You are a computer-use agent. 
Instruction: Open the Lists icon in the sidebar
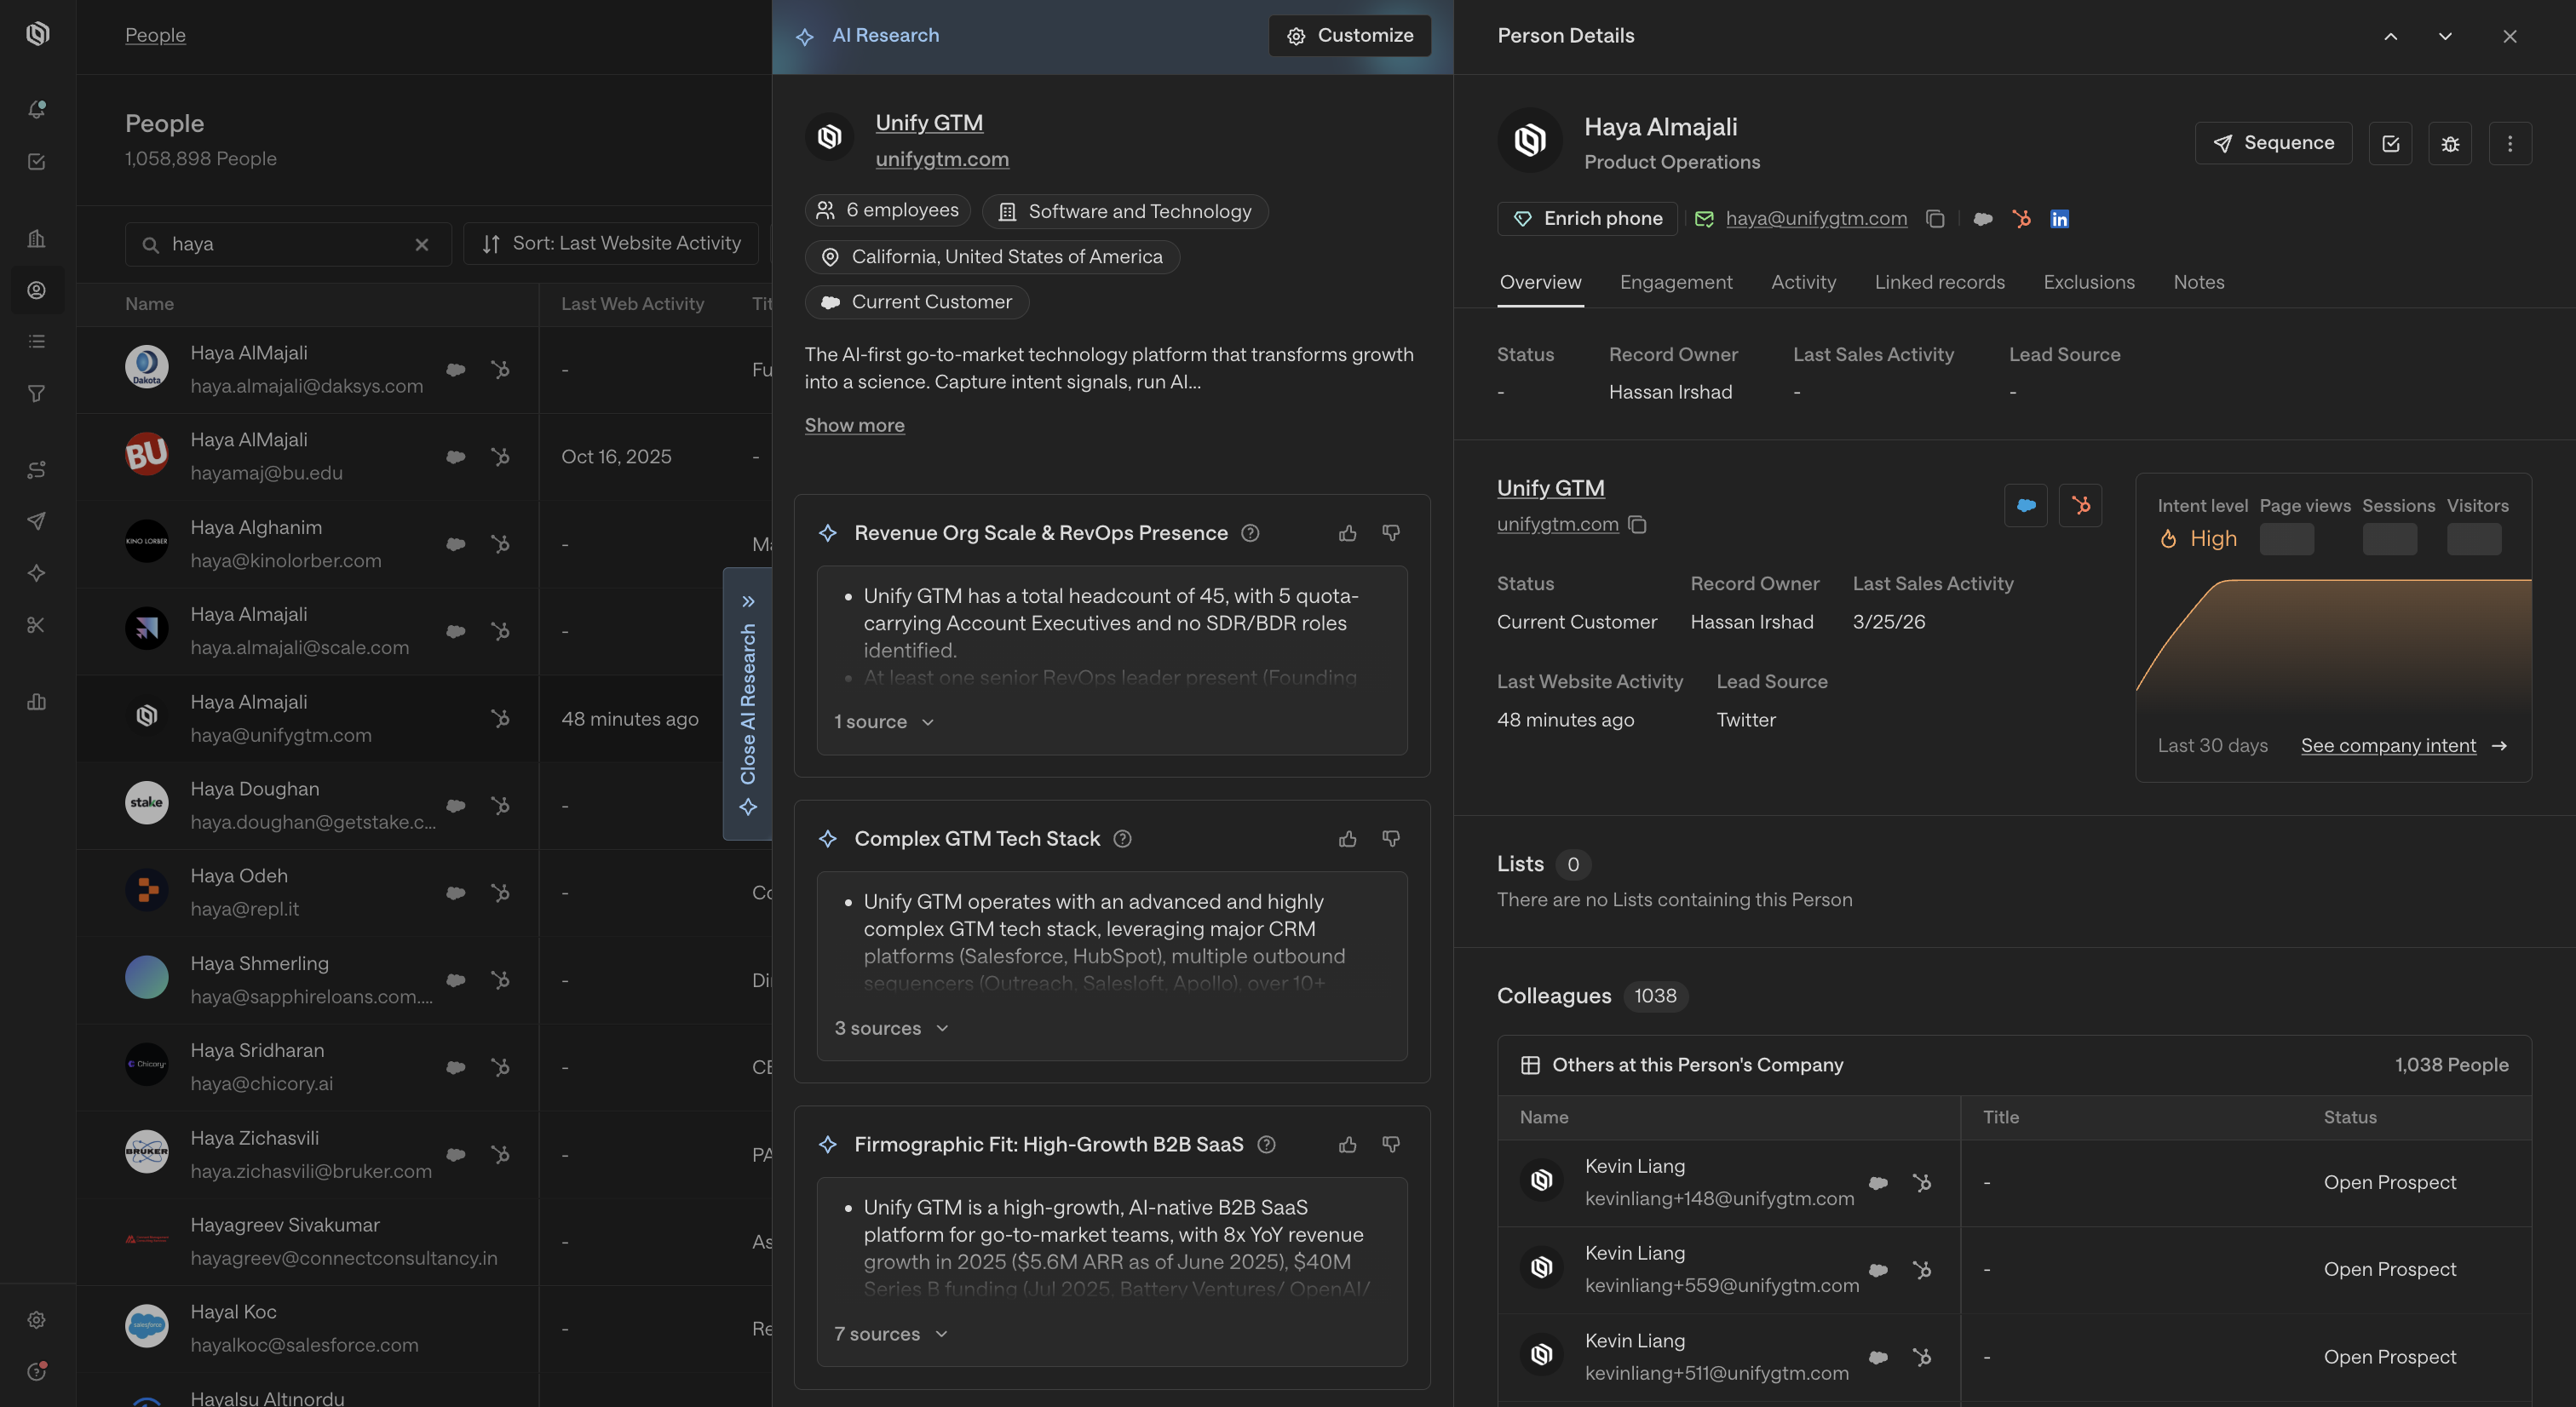(x=37, y=342)
